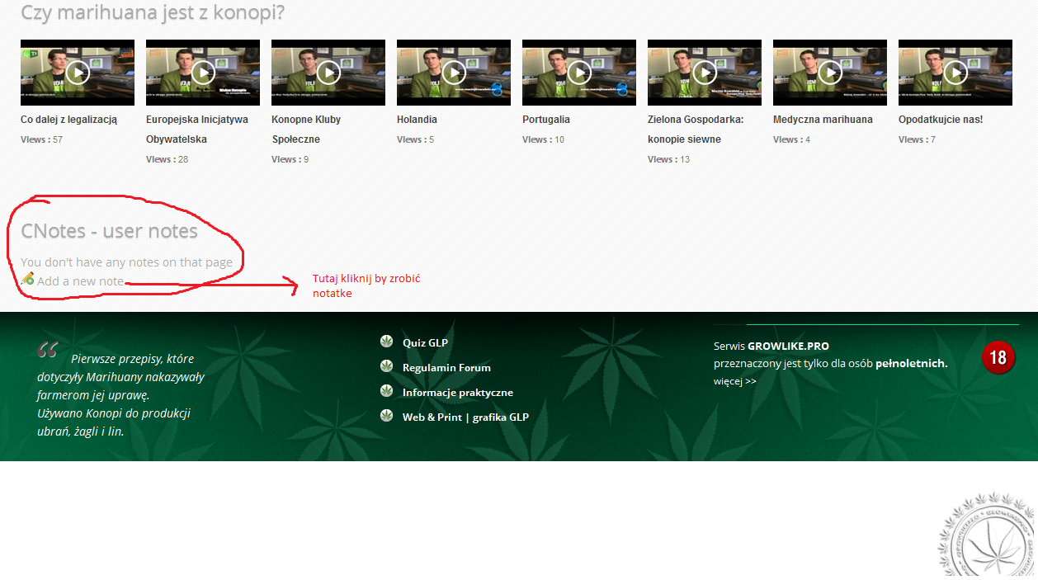
Task: Play the 'Medyczna marihuana' video
Action: (830, 73)
